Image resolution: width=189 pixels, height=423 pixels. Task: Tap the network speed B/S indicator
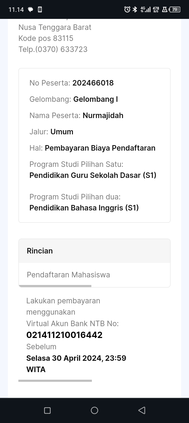point(156,10)
